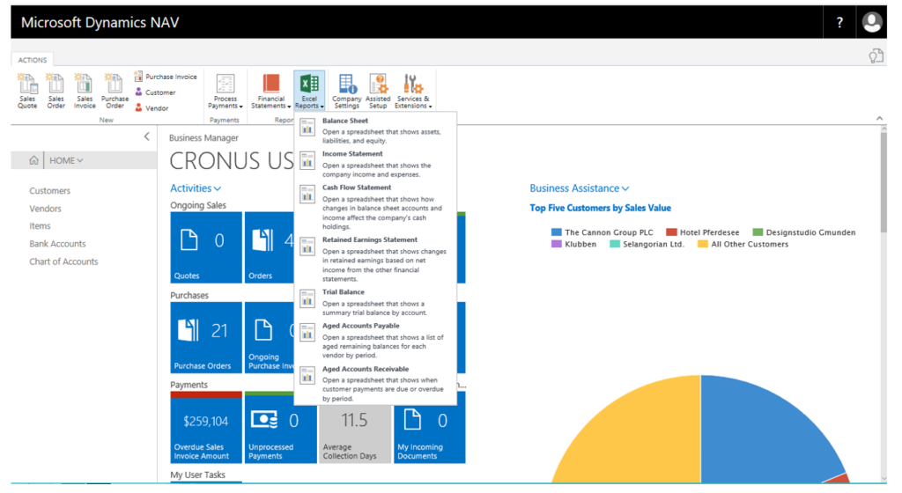Create a new Purchase Order from ribbon
Viewport: 902px width, 493px height.
point(115,91)
